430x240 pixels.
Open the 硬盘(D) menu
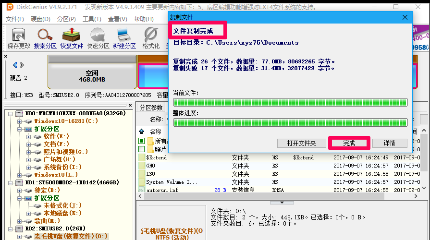40,19
